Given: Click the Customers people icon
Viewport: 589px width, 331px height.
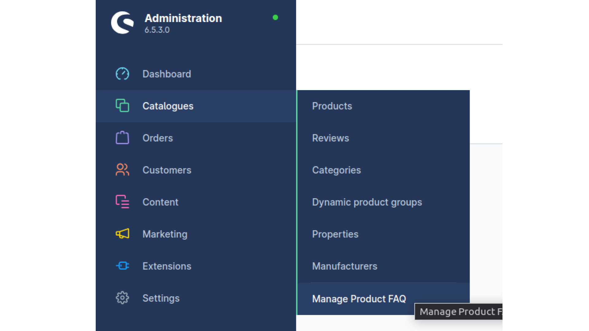Looking at the screenshot, I should (122, 170).
